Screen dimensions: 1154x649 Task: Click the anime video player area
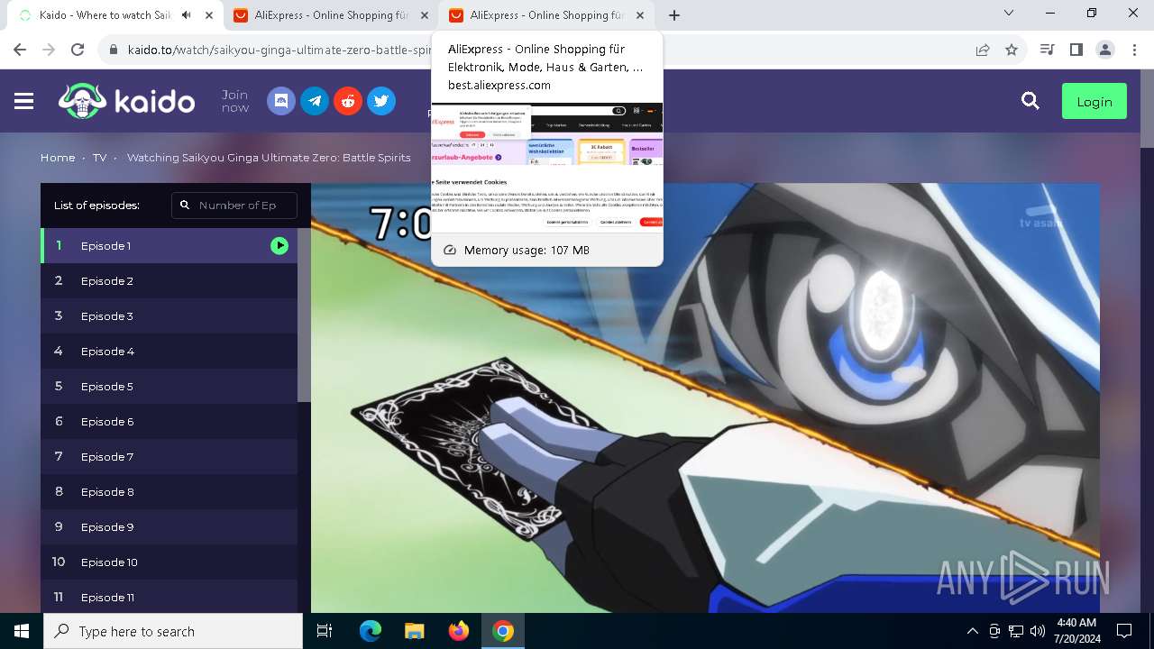[705, 398]
